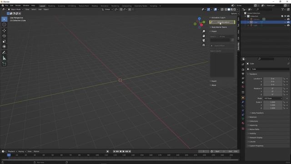Select the Cursor tool
The image size is (291, 164).
(x=4, y=25)
